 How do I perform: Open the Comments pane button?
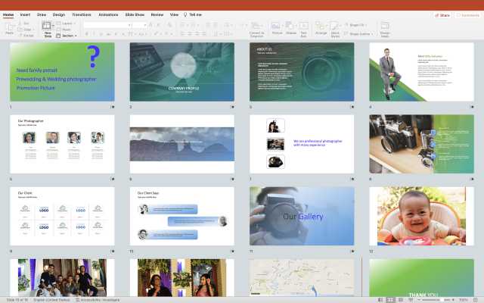(467, 14)
